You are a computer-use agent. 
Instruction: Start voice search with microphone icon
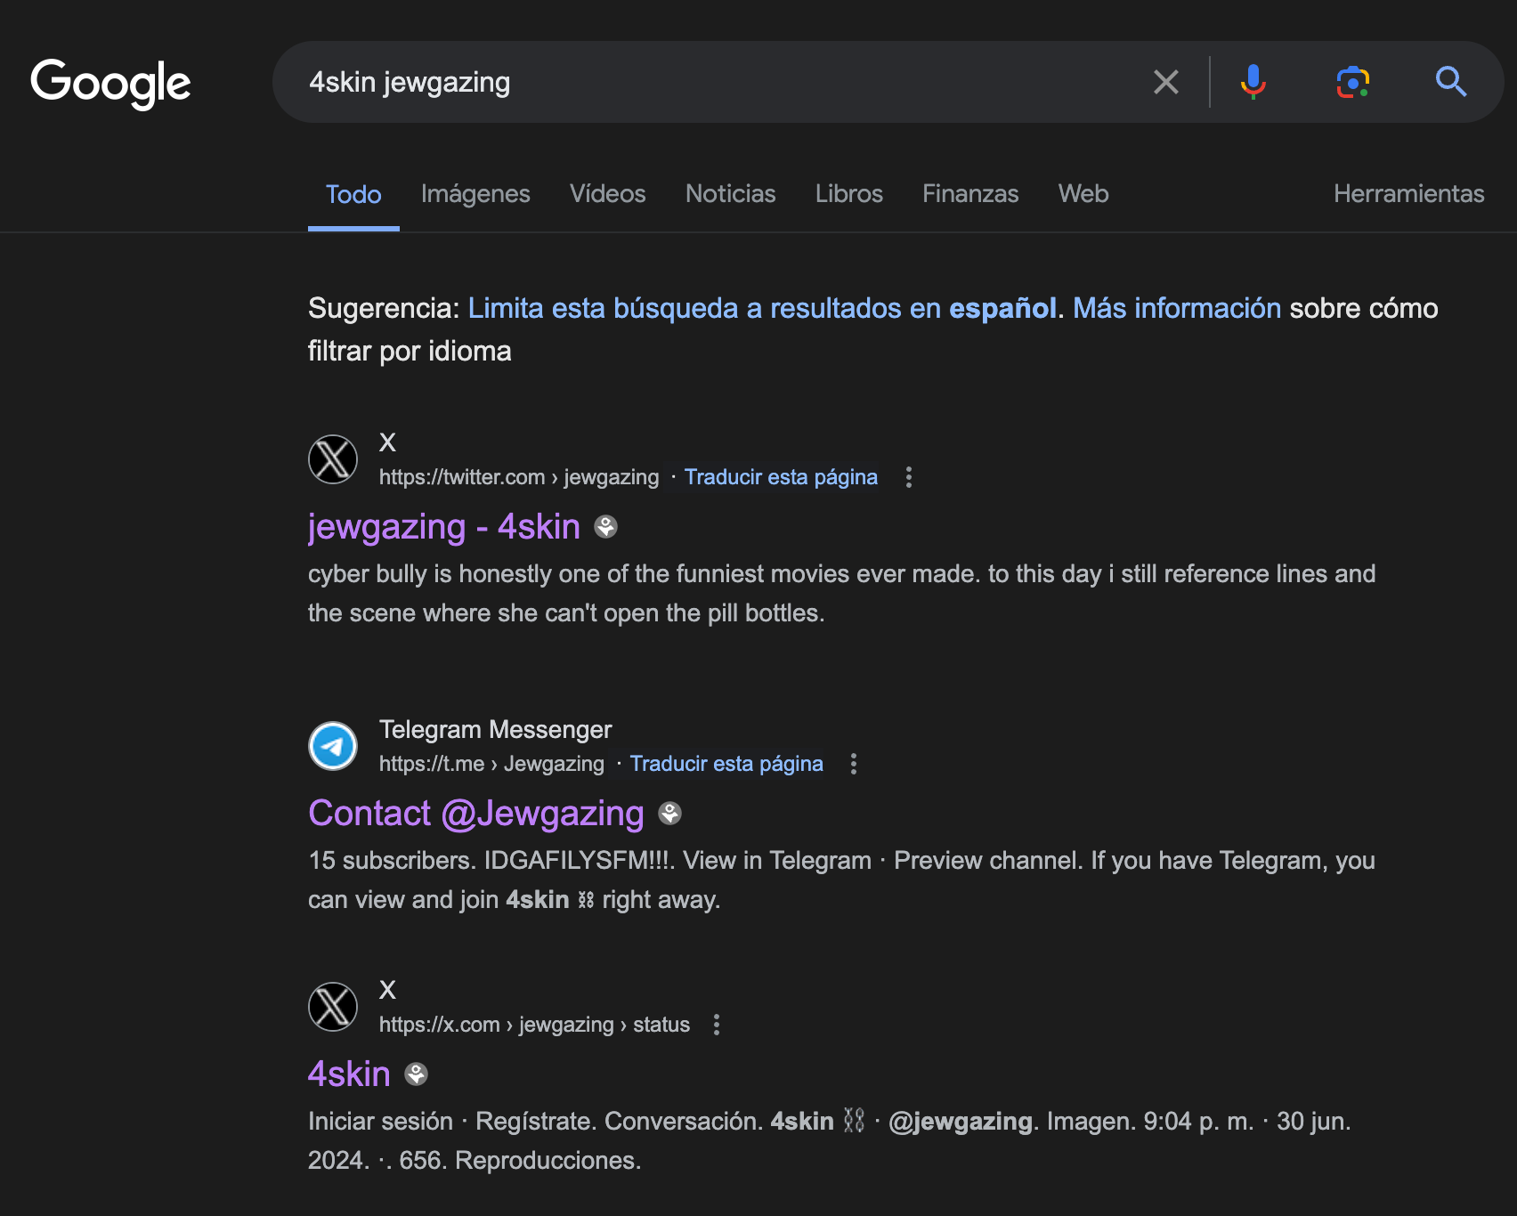(x=1253, y=82)
